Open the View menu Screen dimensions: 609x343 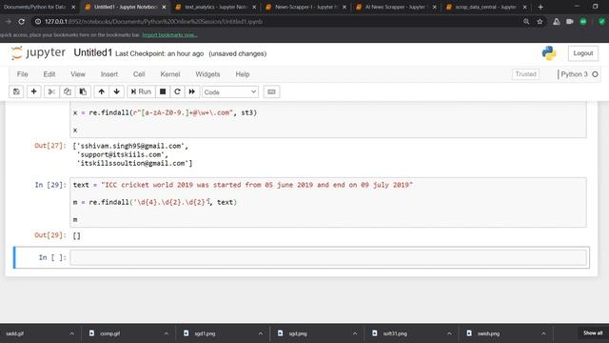pos(78,74)
